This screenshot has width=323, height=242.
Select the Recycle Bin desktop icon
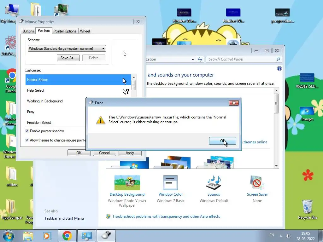coord(307,209)
